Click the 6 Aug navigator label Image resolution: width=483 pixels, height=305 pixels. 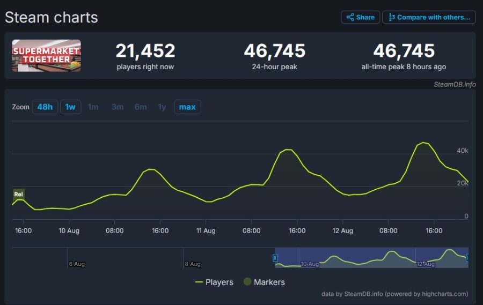(77, 264)
